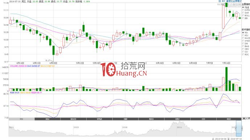
Task: Click the active RSI tab
Action: point(21,119)
